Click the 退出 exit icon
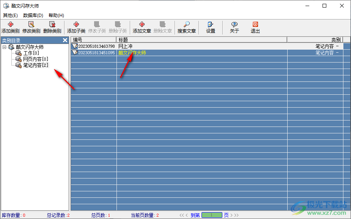Viewport: 351px width, 219px height. [x=255, y=24]
